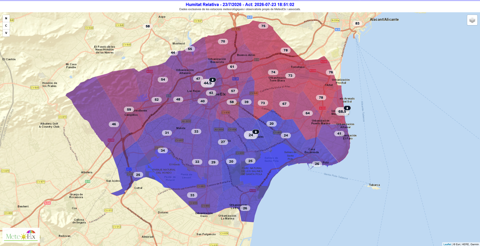Select the 64 humidity station marker
The height and width of the screenshot is (246, 480).
tap(308, 113)
